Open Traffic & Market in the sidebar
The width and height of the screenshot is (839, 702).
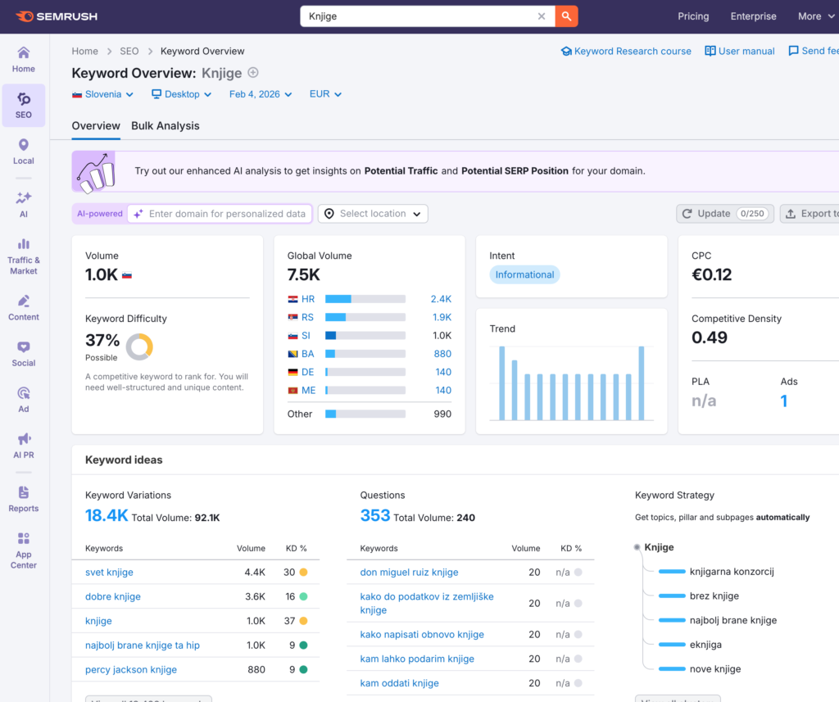tap(24, 257)
